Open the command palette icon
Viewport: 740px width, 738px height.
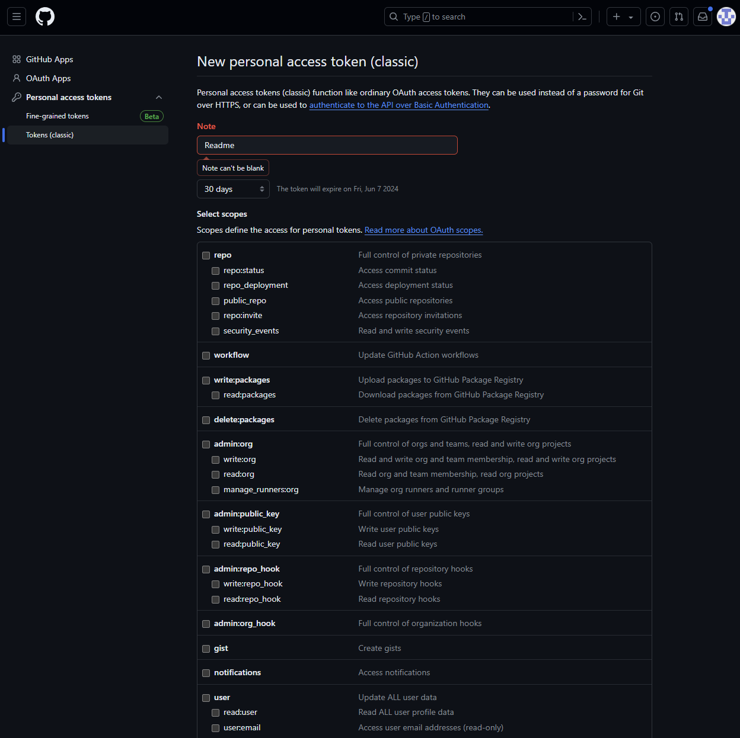[x=582, y=17]
